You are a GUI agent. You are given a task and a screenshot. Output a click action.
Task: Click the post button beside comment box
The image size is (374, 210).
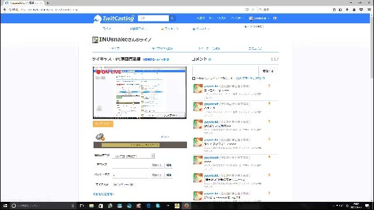pos(268,71)
